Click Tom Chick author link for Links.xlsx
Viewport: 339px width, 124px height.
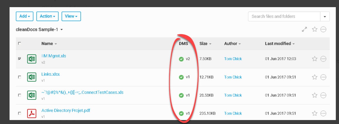coord(233,77)
